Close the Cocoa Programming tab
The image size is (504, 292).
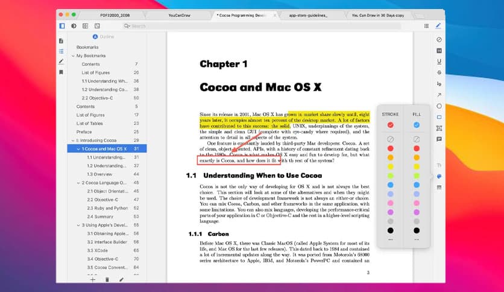pos(274,15)
